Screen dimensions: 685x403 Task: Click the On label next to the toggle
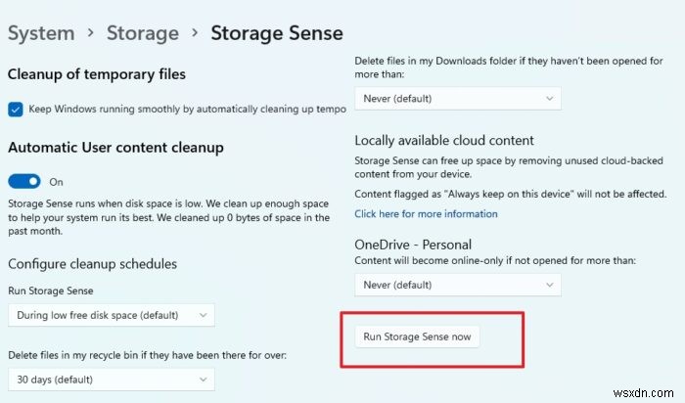56,182
